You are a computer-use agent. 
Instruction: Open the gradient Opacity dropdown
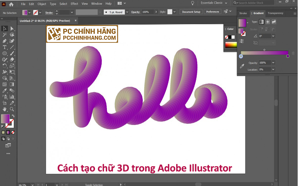pyautogui.click(x=273, y=63)
